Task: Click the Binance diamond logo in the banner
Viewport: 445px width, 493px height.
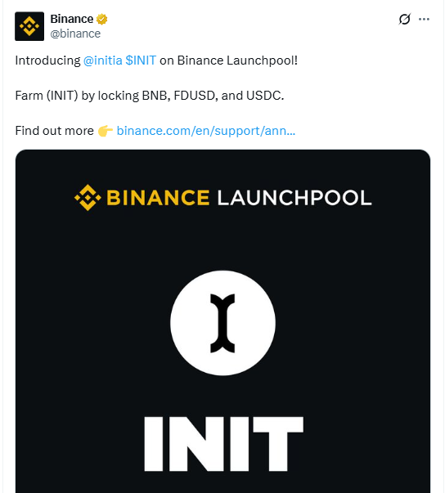Action: [x=88, y=198]
